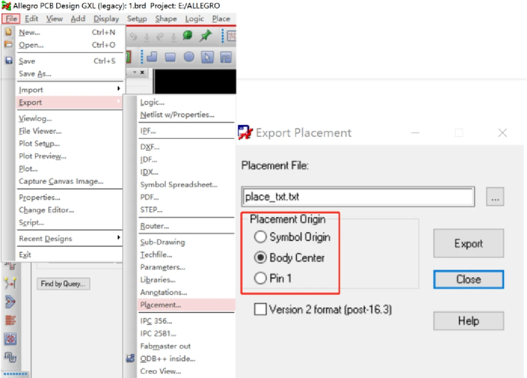527x378 pixels.
Task: Select the rectangle shape tool
Action: coord(170,57)
